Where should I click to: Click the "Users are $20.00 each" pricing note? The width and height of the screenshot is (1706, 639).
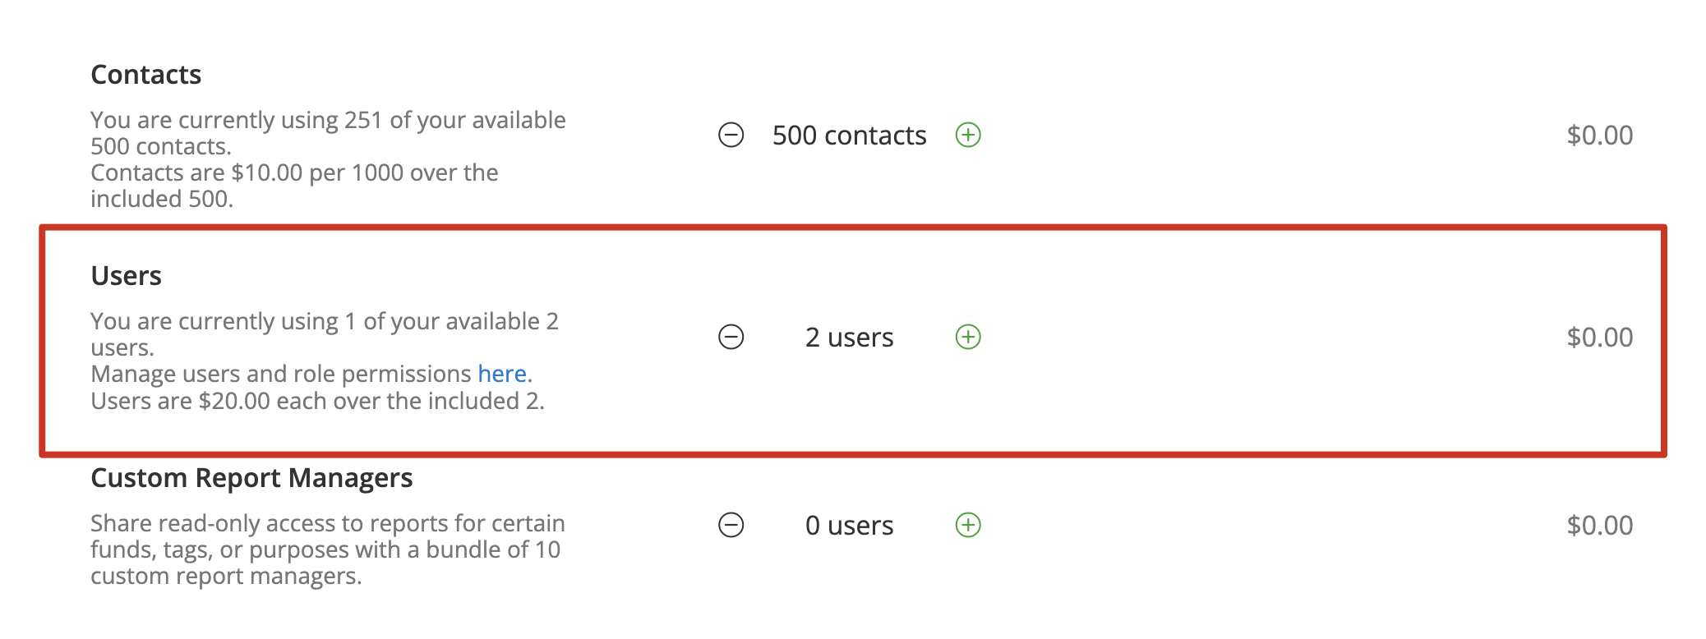tap(222, 401)
